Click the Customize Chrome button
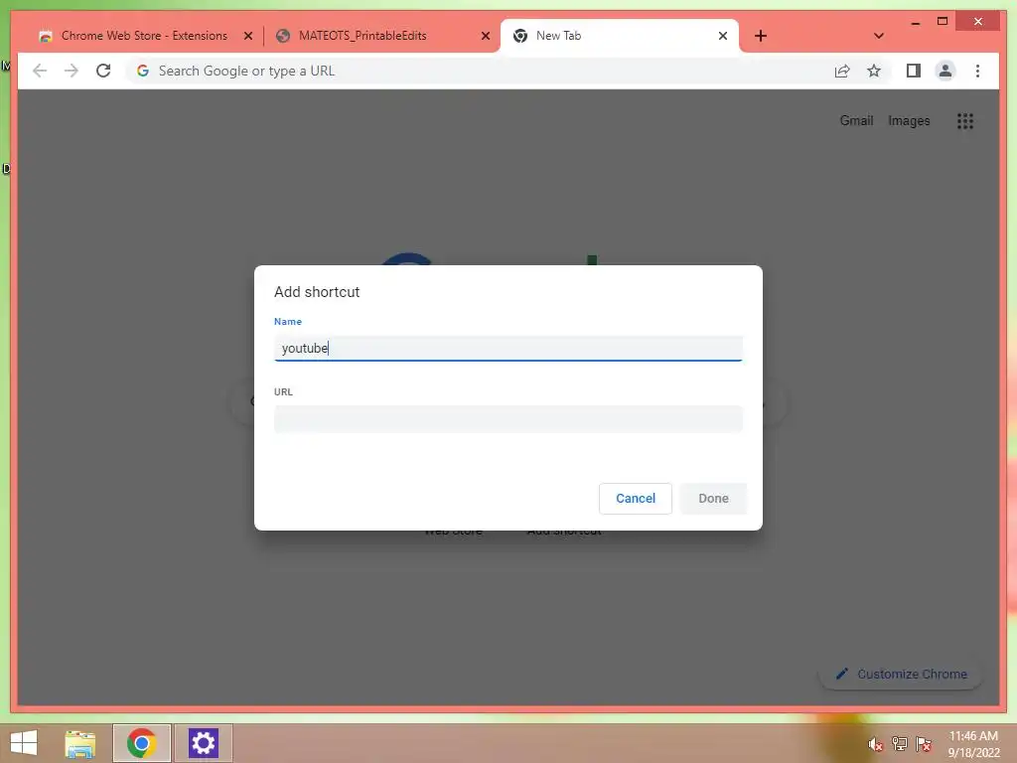 (901, 675)
